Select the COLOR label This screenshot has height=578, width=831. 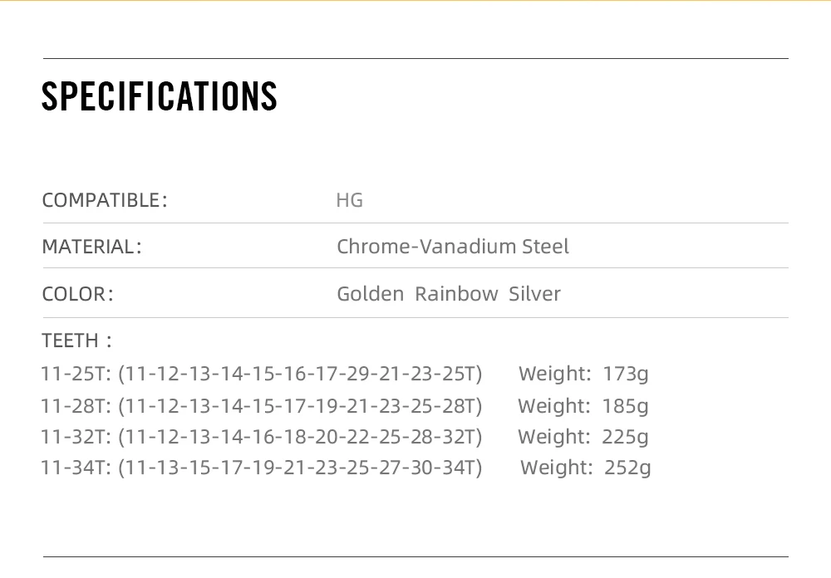click(77, 293)
